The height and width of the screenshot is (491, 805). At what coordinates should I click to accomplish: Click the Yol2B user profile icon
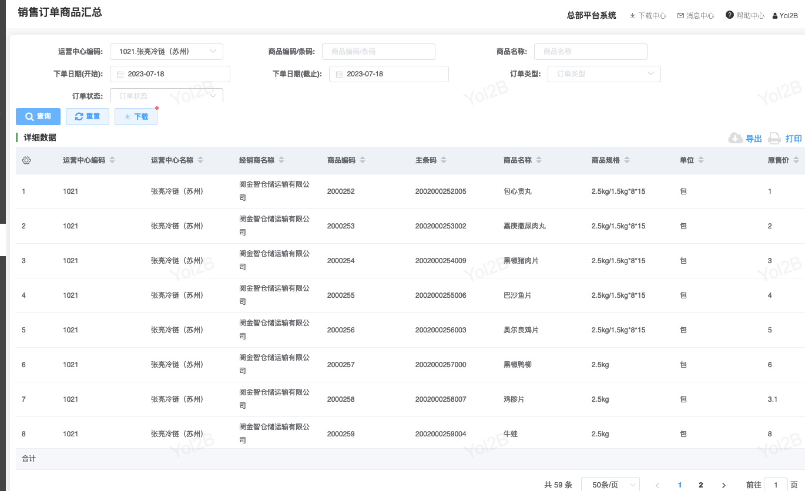tap(775, 16)
